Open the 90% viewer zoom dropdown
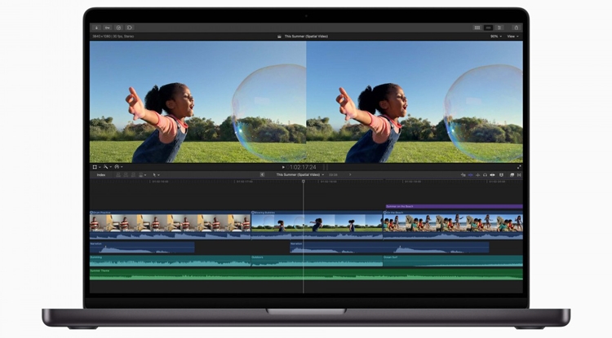612x338 pixels. [x=495, y=36]
